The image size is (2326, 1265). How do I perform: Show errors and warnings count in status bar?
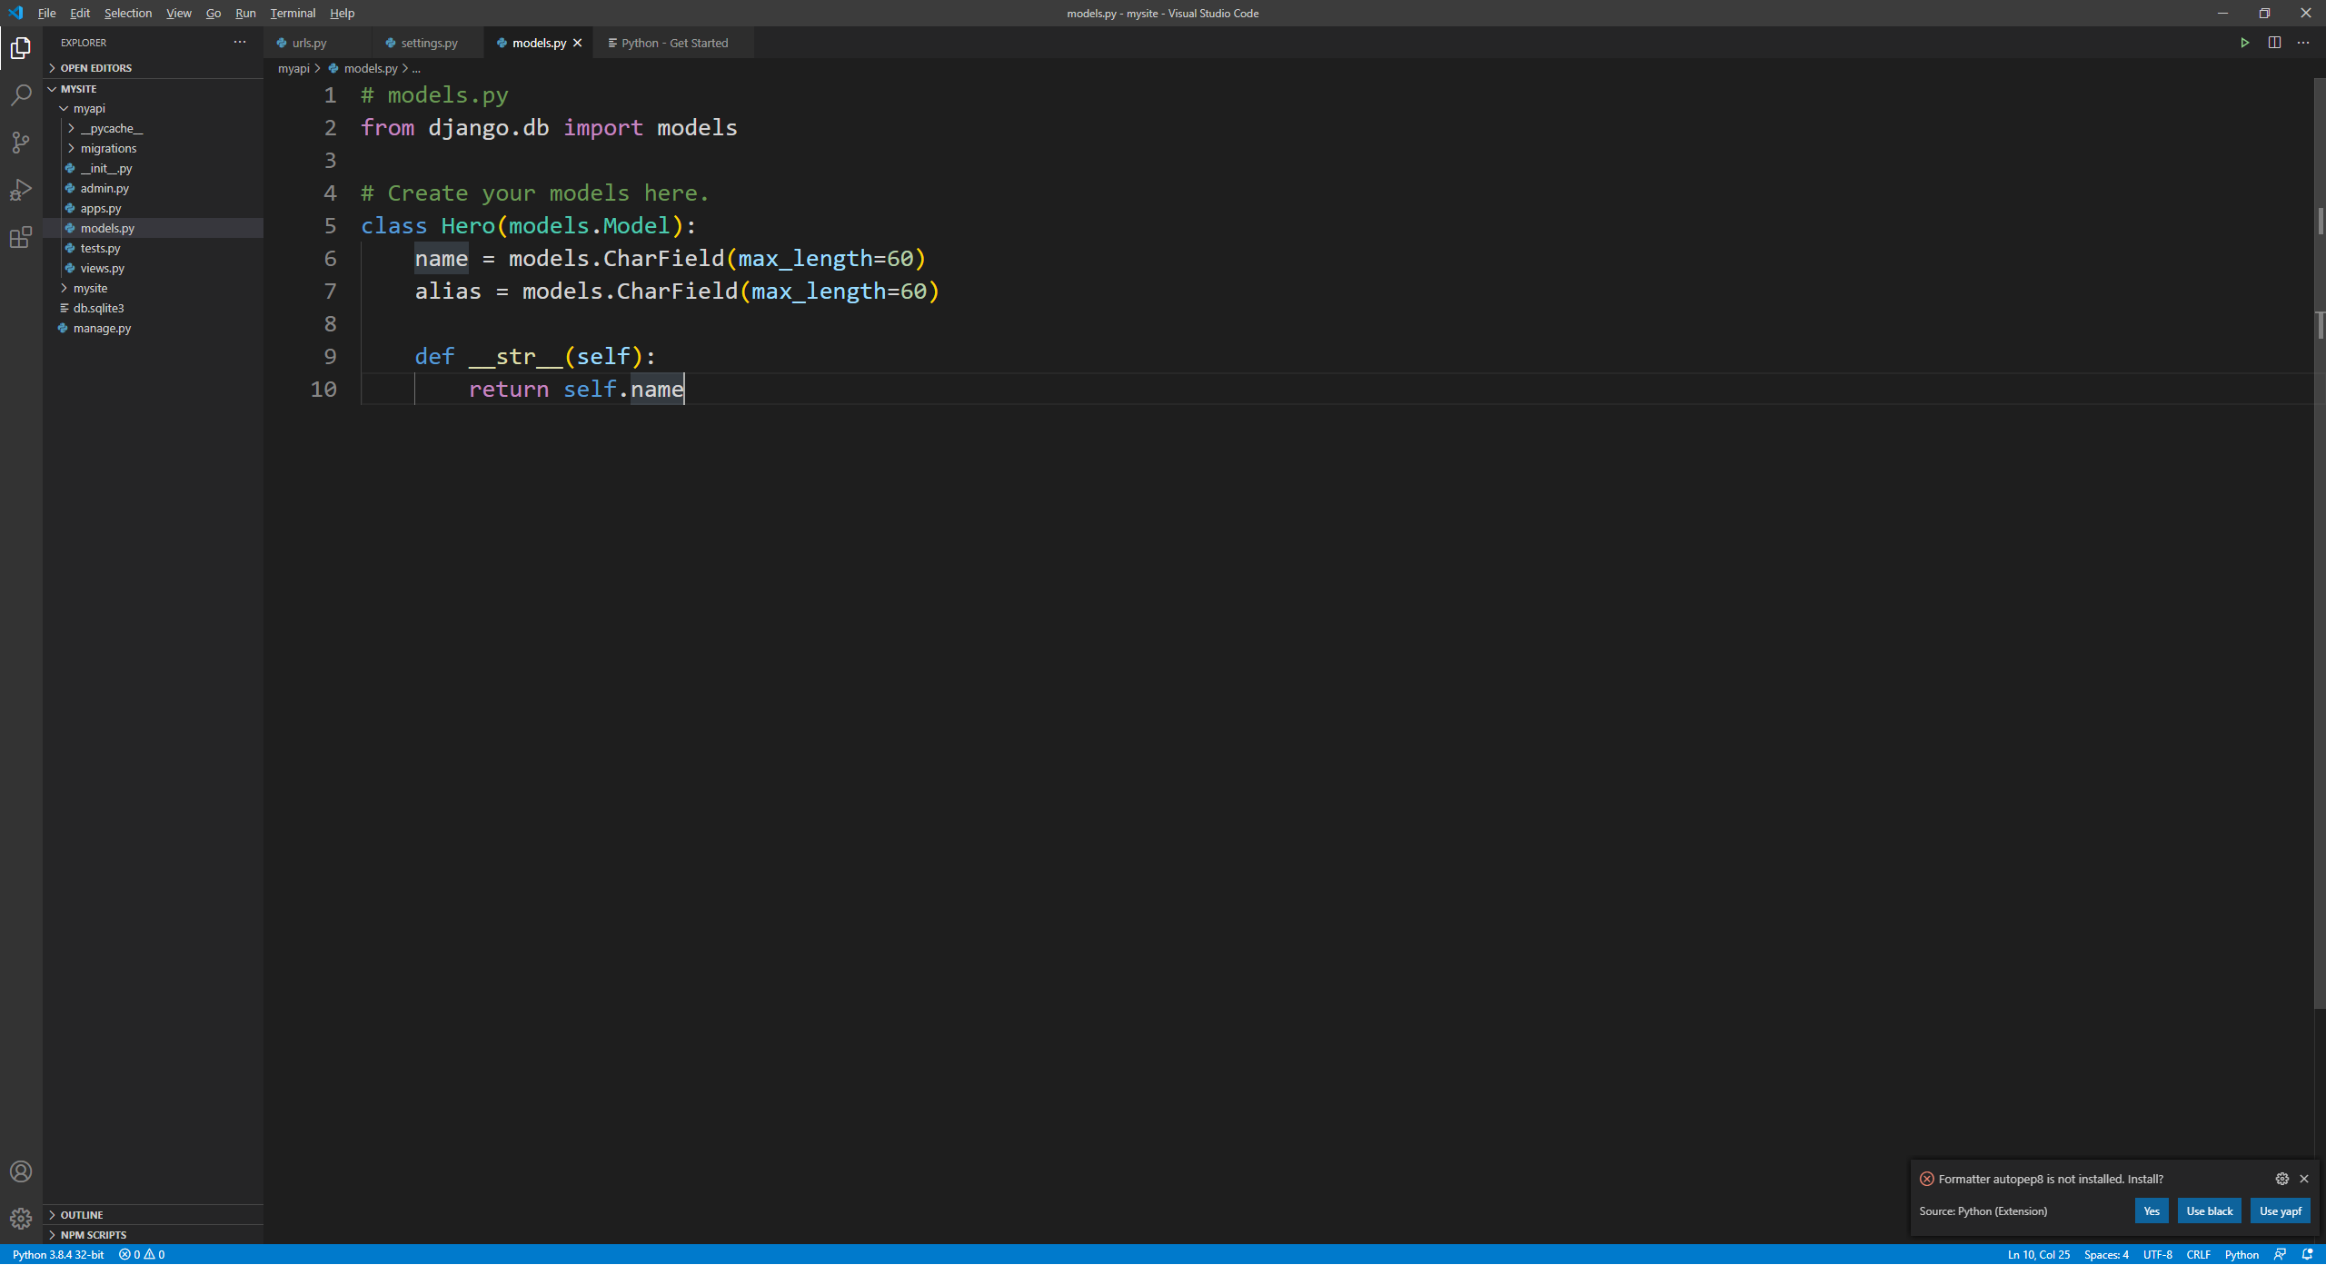pos(142,1254)
